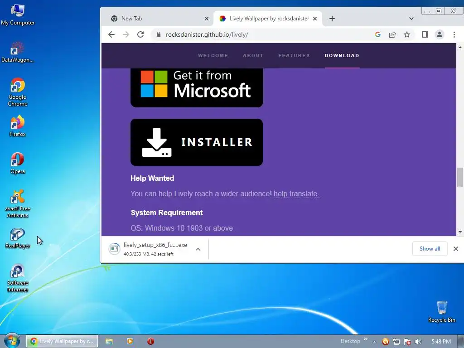The width and height of the screenshot is (464, 348).
Task: Click the INSTALLER download button
Action: pos(197,142)
